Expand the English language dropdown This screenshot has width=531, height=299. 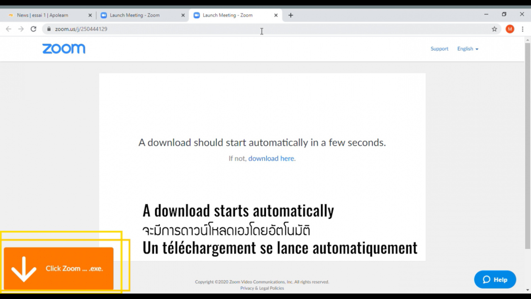(468, 49)
